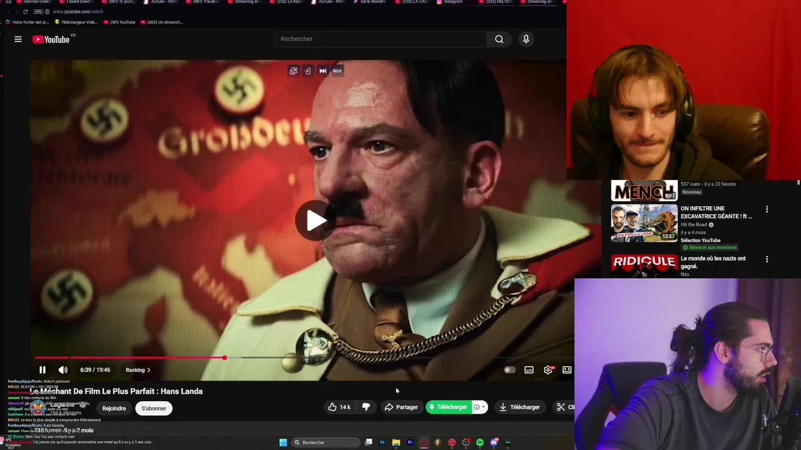Screen dimensions: 801x450
Task: Open Spotify from the taskbar
Action: tap(480, 442)
